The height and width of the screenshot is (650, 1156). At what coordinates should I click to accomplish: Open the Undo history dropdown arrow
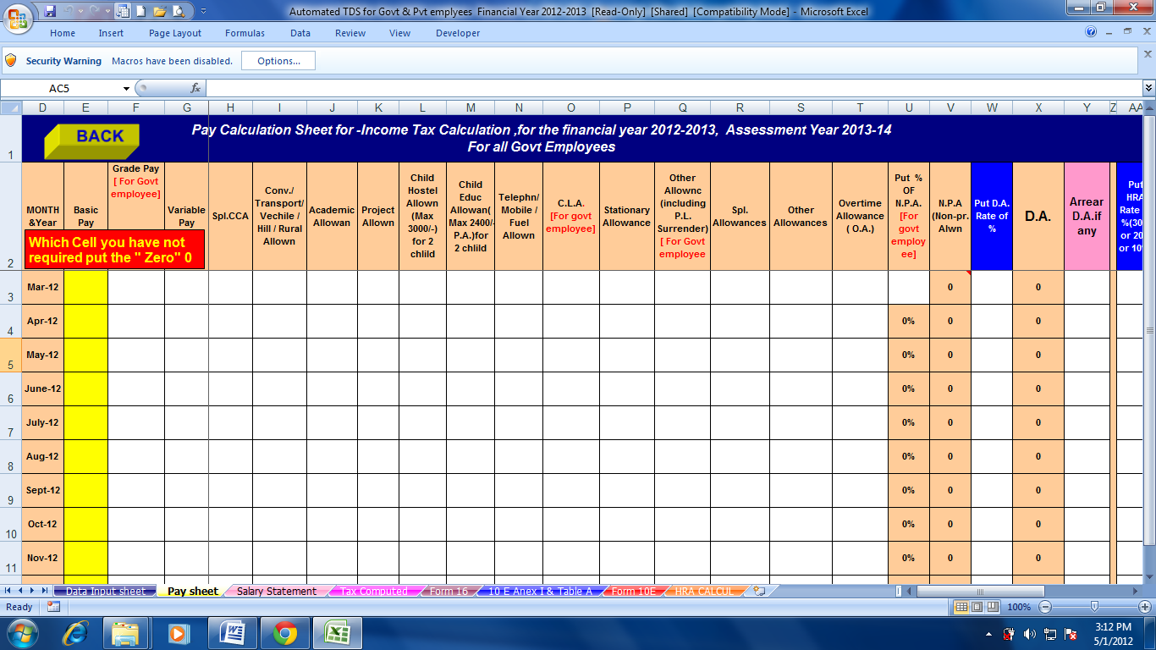[x=82, y=11]
